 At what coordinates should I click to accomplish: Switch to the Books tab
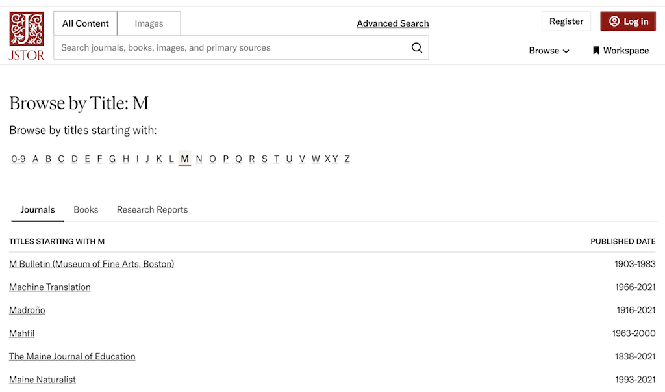coord(86,209)
